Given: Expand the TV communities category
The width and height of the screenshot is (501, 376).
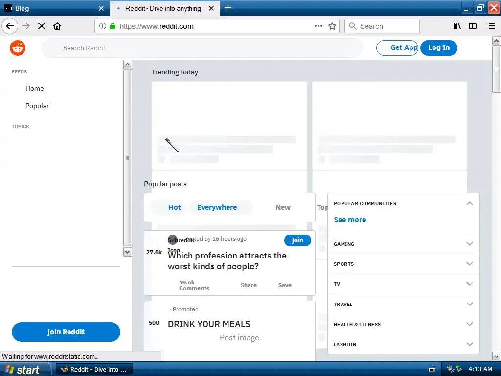Looking at the screenshot, I should click(403, 284).
